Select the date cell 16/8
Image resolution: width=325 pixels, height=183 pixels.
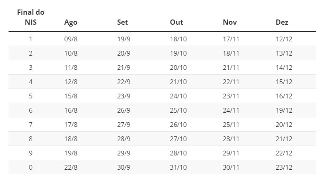pyautogui.click(x=71, y=110)
